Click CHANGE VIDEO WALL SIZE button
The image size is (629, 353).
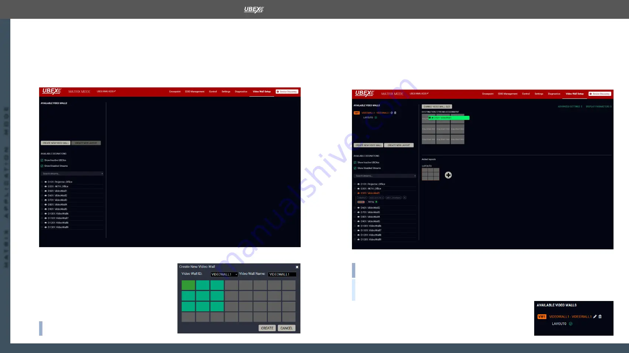click(x=437, y=107)
